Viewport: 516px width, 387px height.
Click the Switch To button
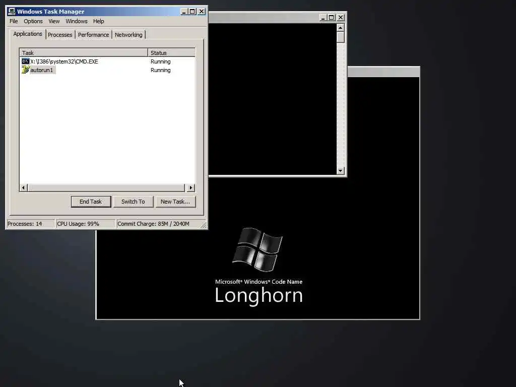tap(133, 202)
